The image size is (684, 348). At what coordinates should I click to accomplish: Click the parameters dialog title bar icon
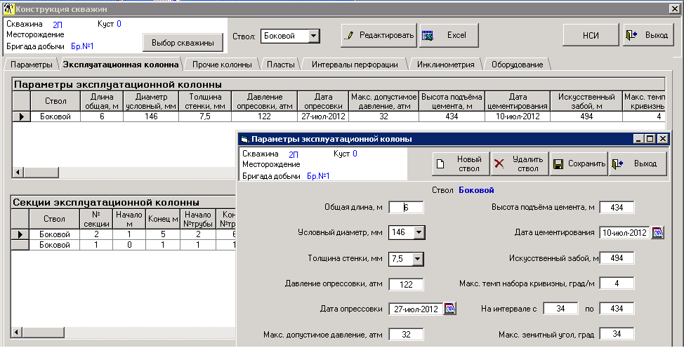pos(244,139)
